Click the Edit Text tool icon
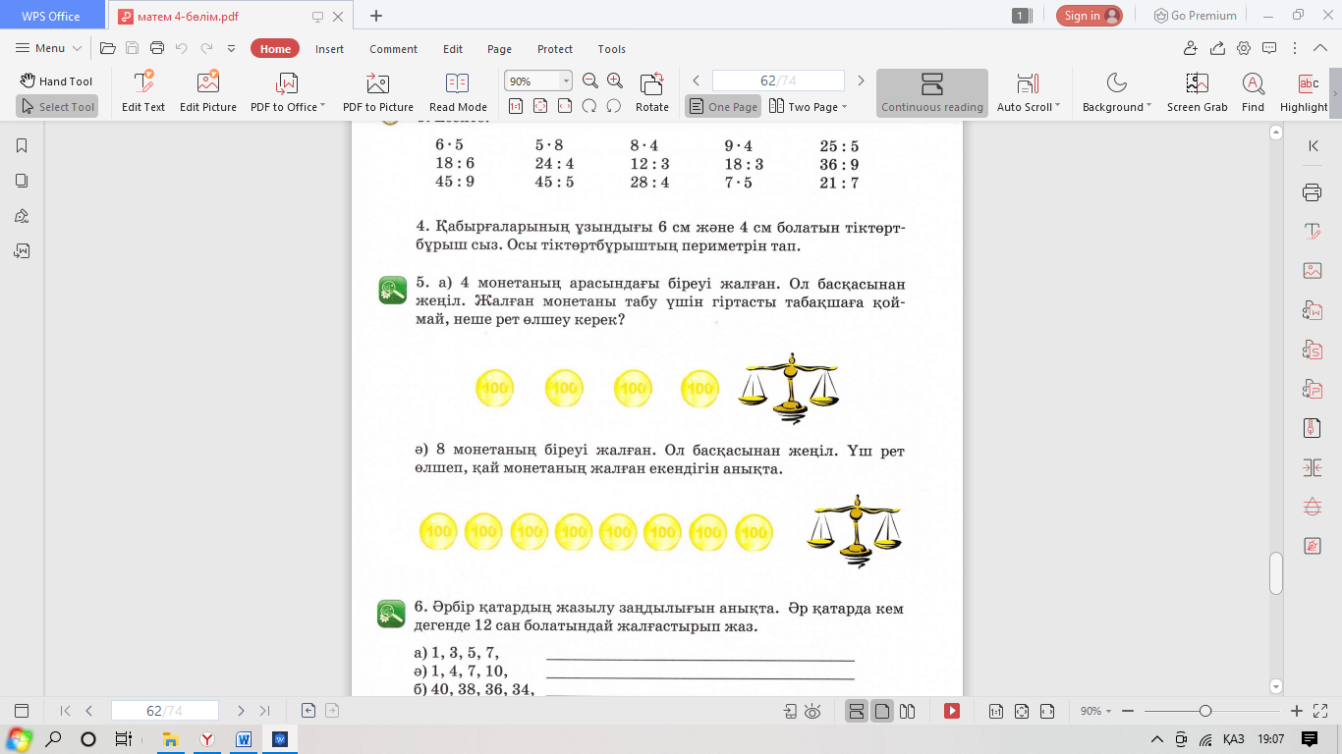 [x=143, y=83]
